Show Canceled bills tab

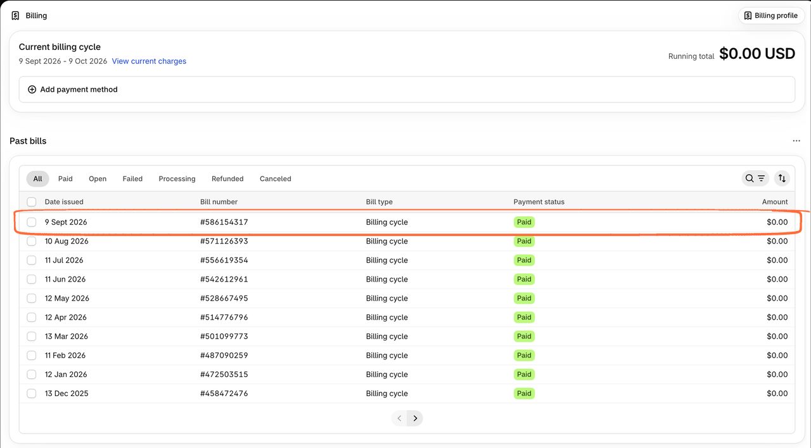(x=276, y=179)
